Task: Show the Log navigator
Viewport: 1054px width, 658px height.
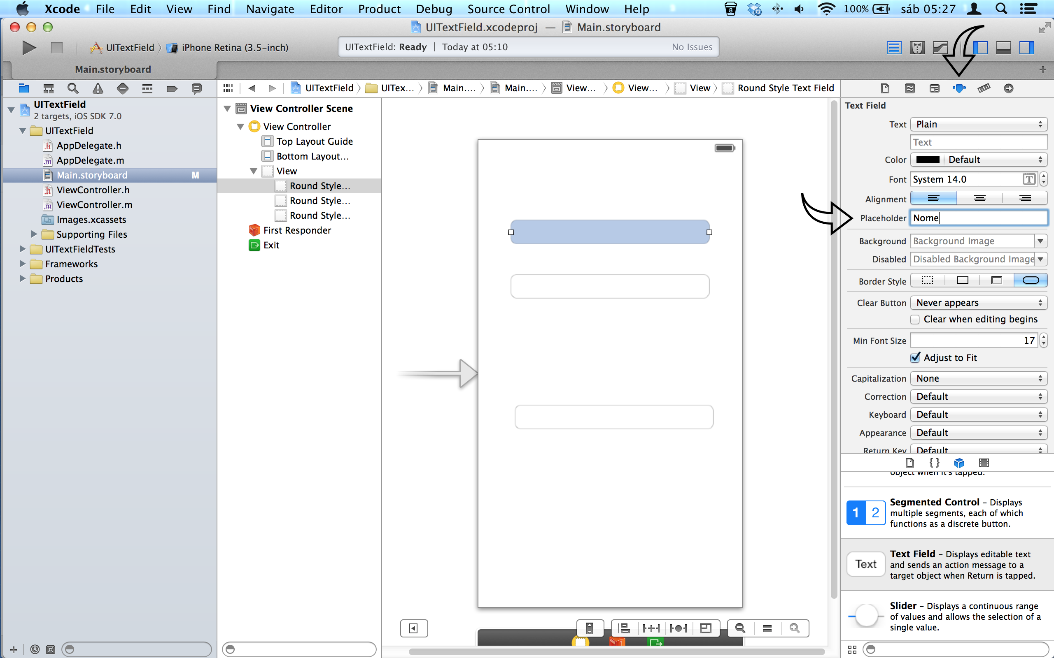Action: (197, 89)
